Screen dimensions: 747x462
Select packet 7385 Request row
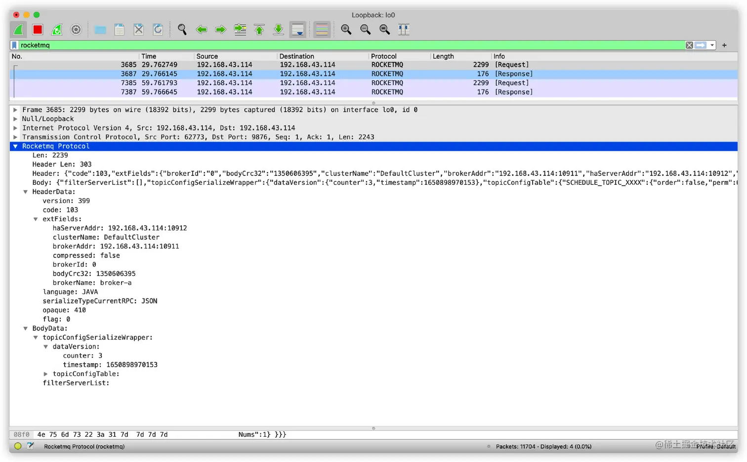373,83
